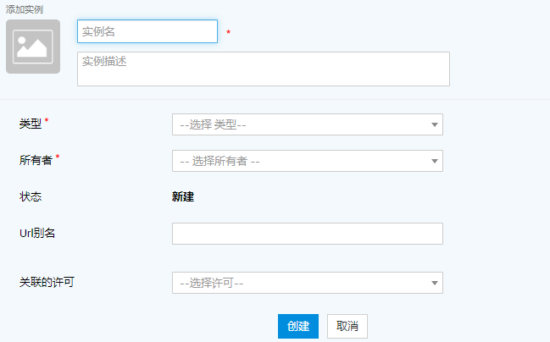This screenshot has width=550, height=342.
Task: Click the 所有者 field label
Action: click(36, 160)
